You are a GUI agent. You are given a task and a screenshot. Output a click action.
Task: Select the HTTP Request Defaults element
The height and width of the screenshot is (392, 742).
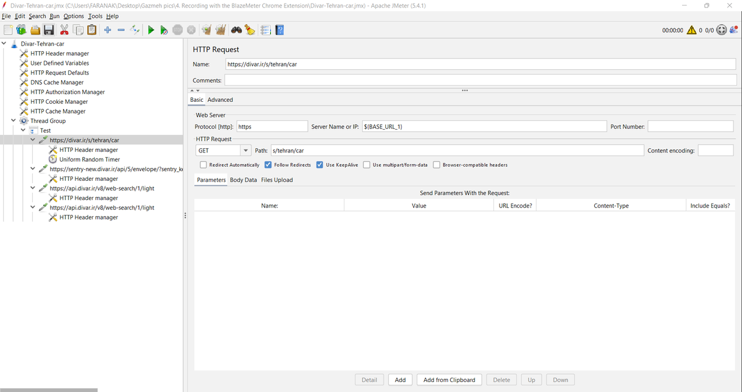tap(59, 73)
